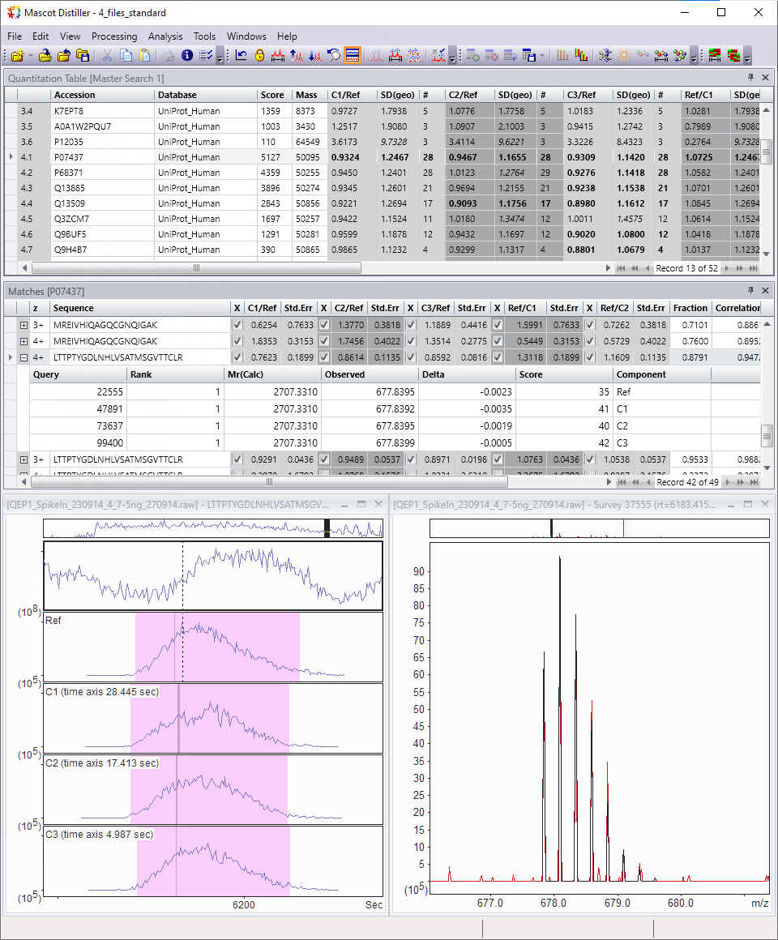Open the Windows menu
The width and height of the screenshot is (778, 940).
246,36
